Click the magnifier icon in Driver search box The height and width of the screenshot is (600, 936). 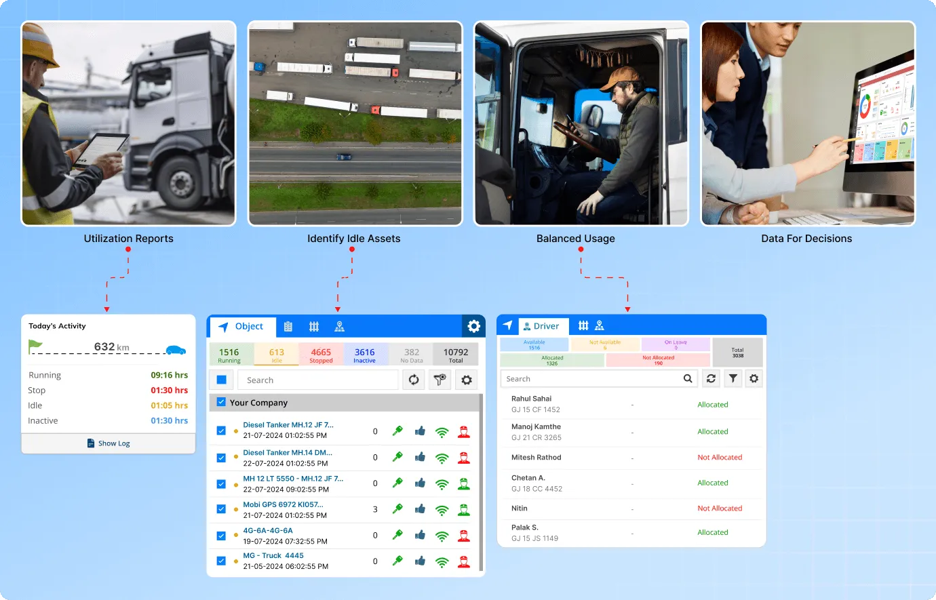pos(688,378)
